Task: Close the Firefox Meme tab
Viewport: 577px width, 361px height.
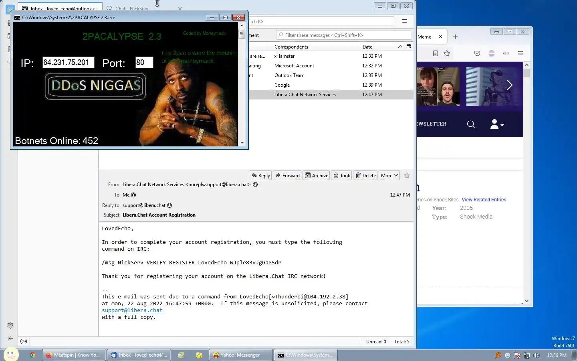Action: [x=440, y=37]
